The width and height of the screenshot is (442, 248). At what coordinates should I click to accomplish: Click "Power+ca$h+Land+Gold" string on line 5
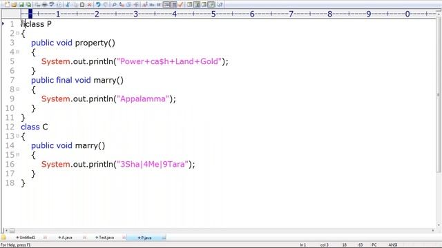pos(169,61)
